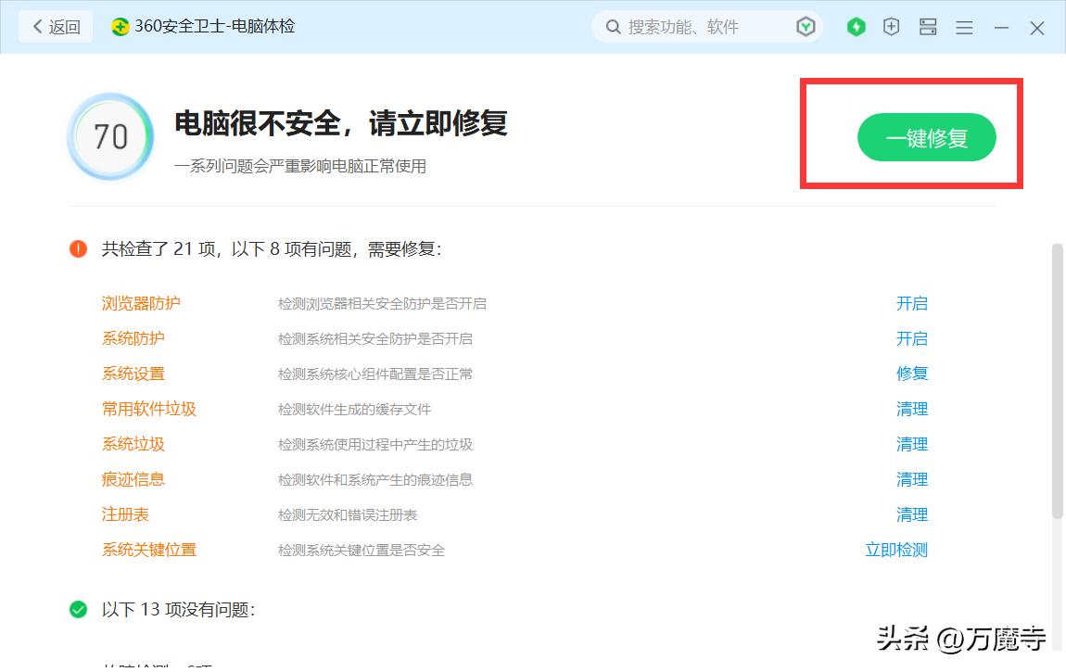Click the circular score 70 progress ring

coord(110,136)
